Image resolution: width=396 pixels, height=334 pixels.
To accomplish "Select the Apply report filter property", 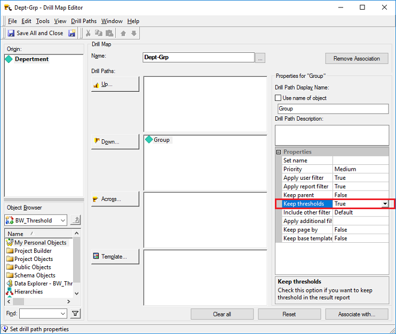I will click(x=335, y=186).
